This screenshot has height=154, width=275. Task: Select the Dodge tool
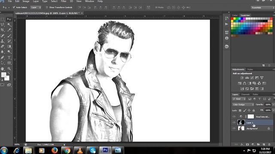(9, 52)
